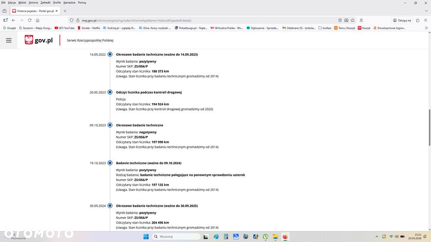
Task: Open the Plik menu
Action: click(x=3, y=3)
